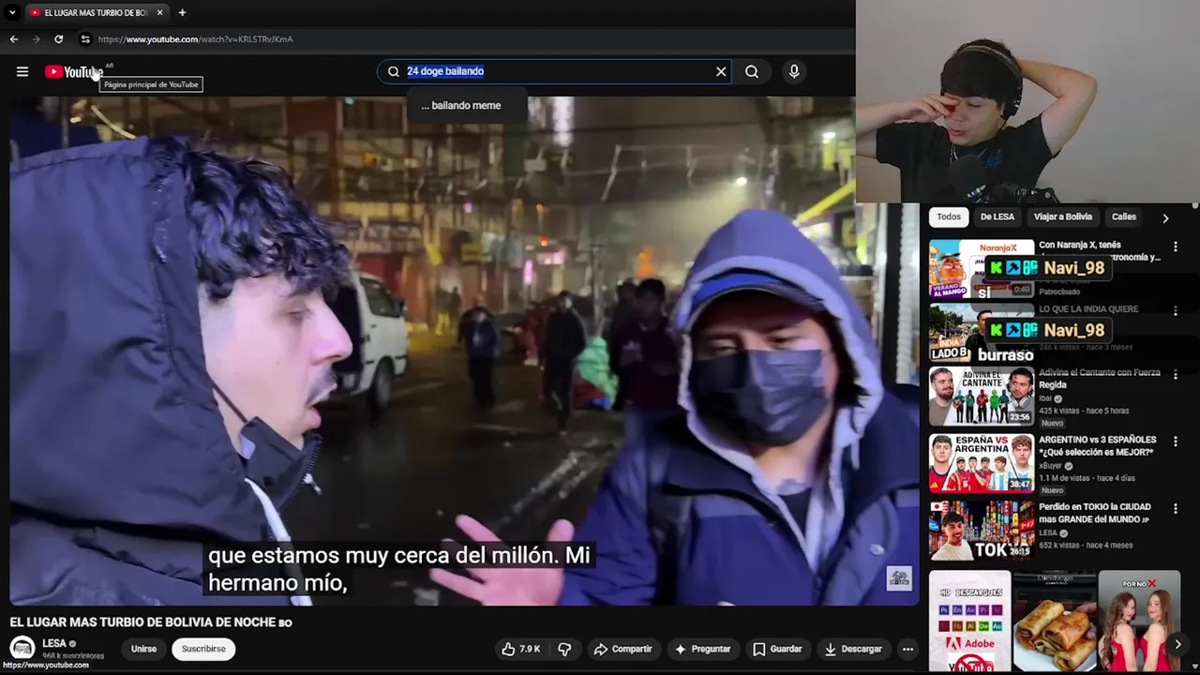
Task: Click the address bar URL
Action: [195, 39]
